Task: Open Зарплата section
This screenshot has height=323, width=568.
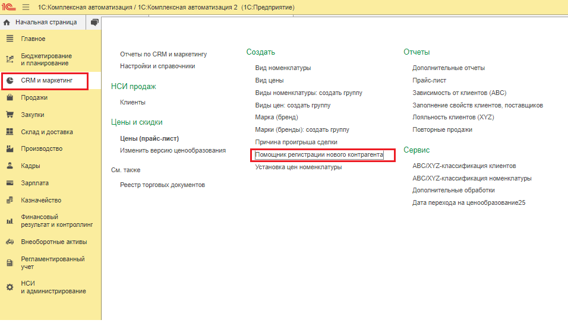Action: 35,183
